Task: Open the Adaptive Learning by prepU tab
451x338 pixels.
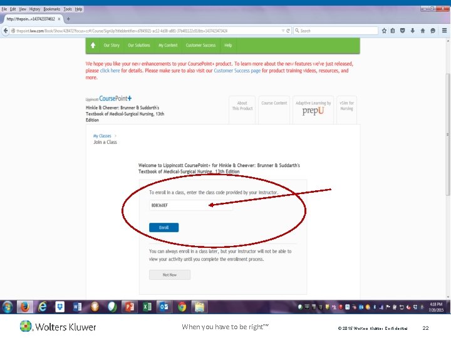Action: (x=313, y=110)
